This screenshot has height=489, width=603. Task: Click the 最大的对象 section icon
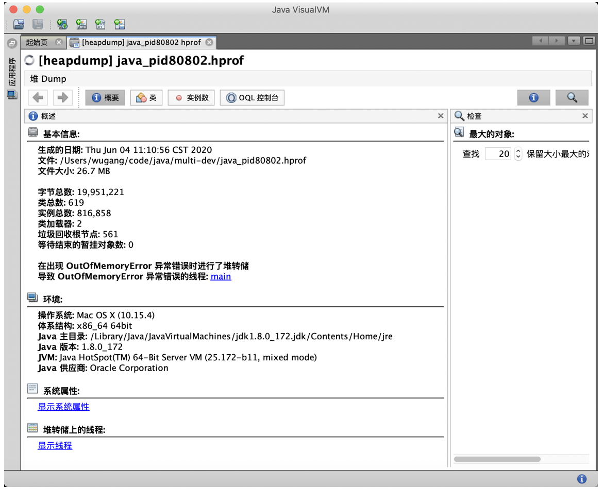click(459, 132)
